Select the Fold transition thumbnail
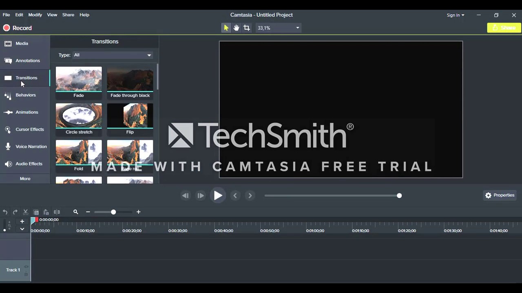522x293 pixels. pyautogui.click(x=79, y=156)
